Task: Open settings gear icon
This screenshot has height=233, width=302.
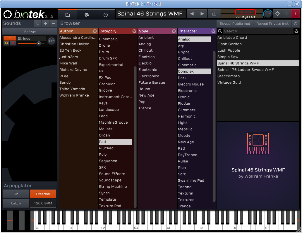Action: pos(277,14)
